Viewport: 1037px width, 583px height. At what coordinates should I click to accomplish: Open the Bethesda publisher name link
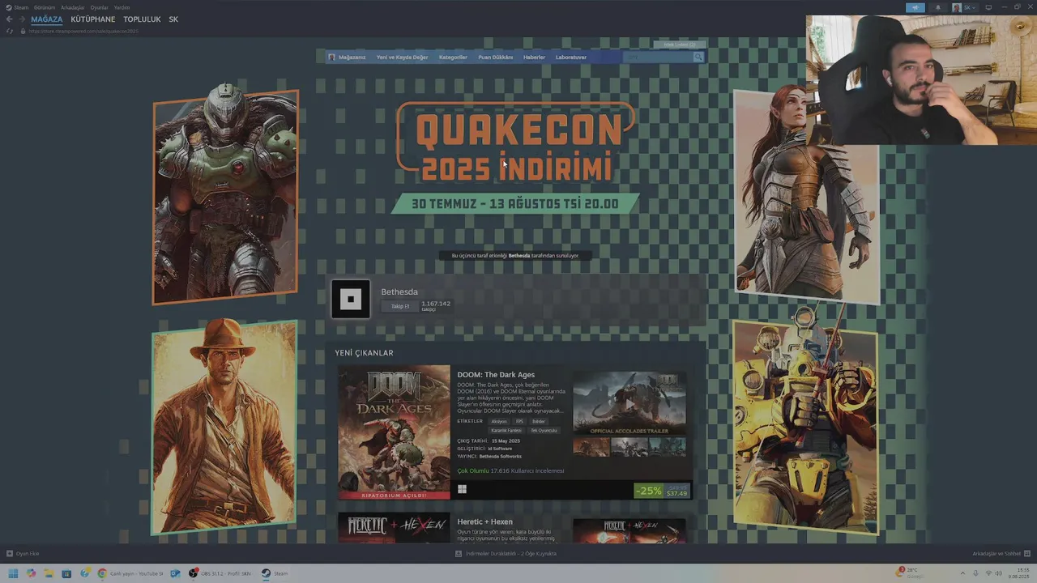(x=399, y=291)
